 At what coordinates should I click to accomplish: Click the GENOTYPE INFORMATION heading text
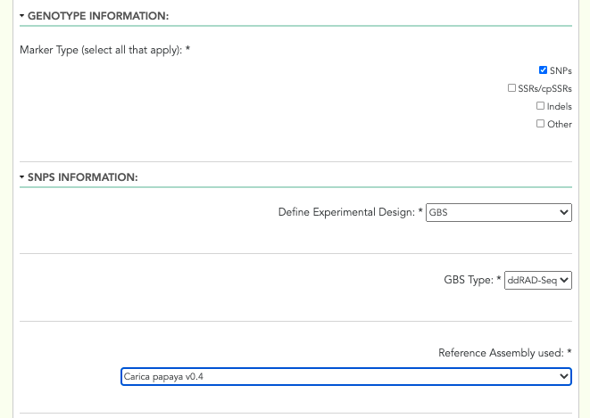tap(98, 16)
